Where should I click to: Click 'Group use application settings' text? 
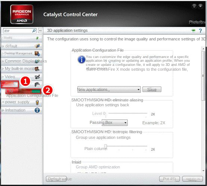click(103, 137)
